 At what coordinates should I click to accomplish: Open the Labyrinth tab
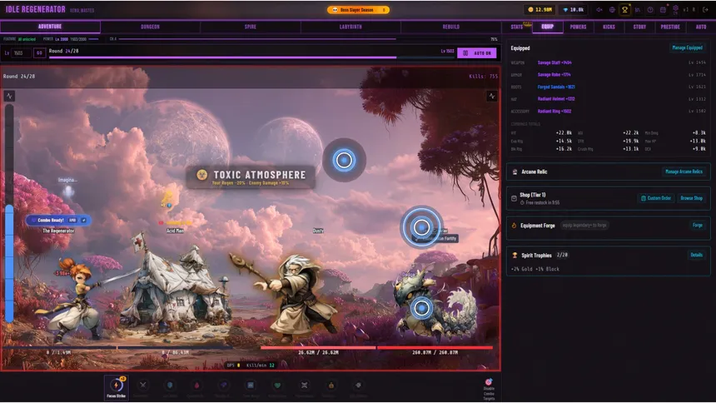[351, 27]
